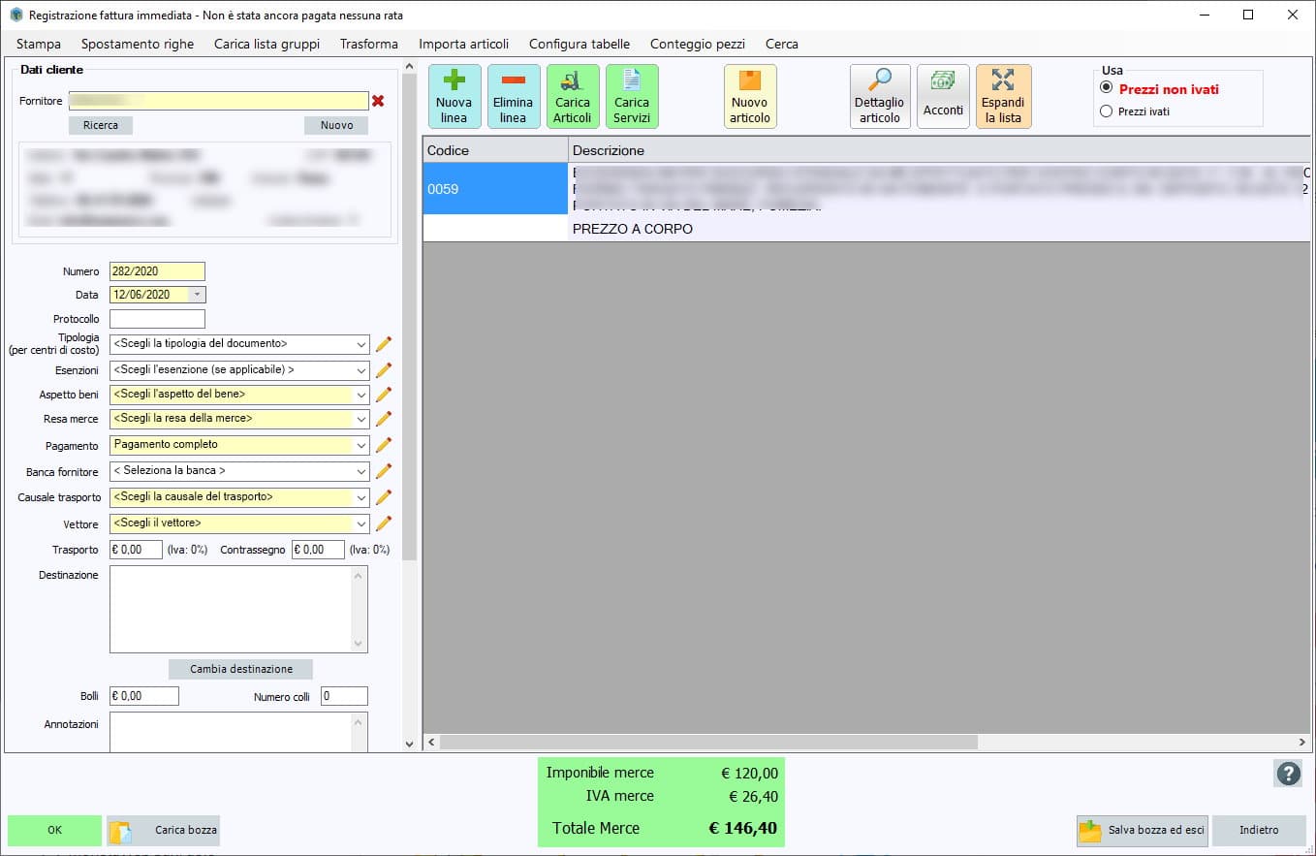Select row with code 0059

(495, 189)
